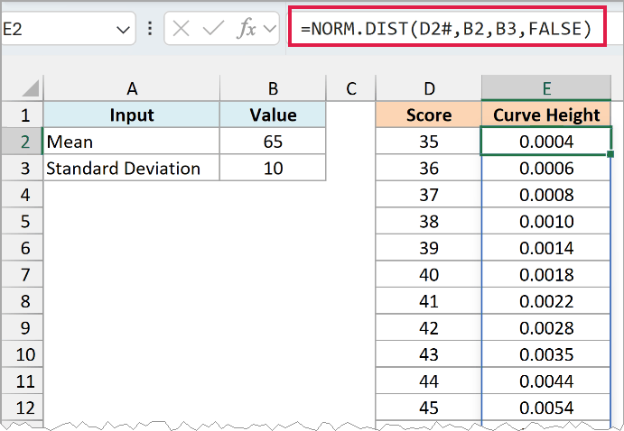Click the 'Score' header cell
This screenshot has height=431, width=624.
(429, 115)
